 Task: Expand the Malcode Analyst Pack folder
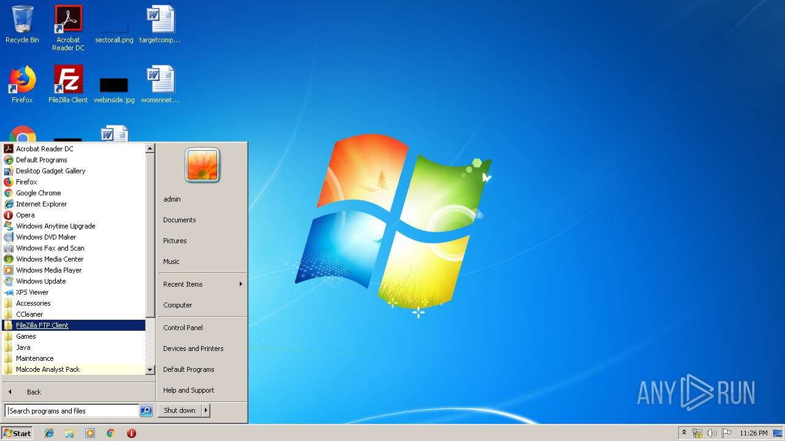74,369
